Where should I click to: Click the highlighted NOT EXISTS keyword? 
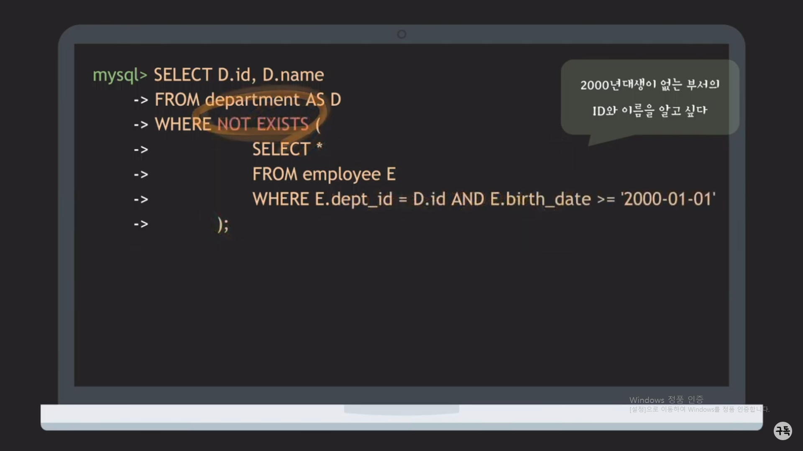(263, 124)
